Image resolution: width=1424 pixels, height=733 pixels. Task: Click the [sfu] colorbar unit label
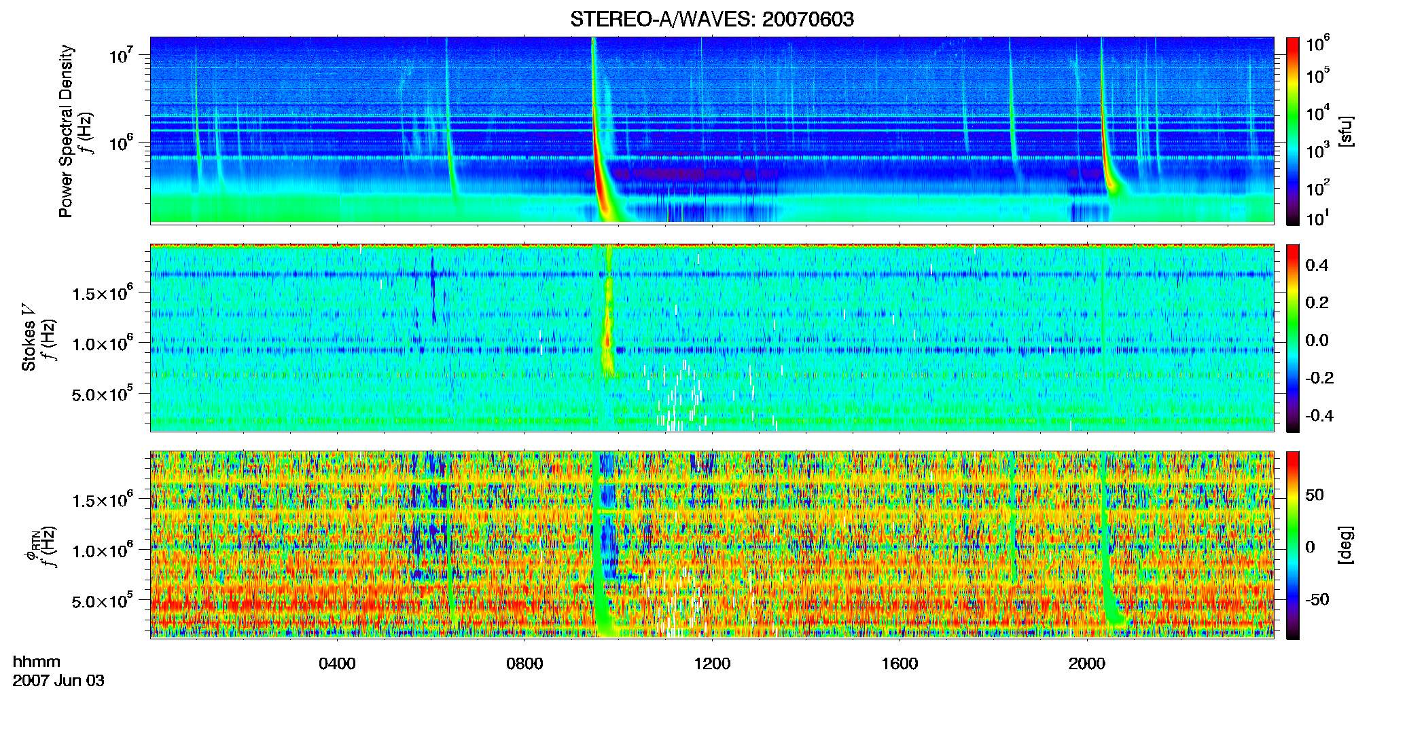pos(1346,131)
